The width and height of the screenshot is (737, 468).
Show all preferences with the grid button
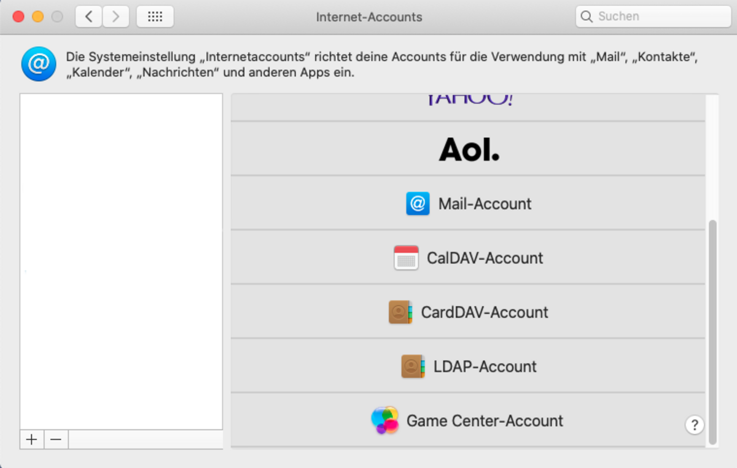coord(155,17)
